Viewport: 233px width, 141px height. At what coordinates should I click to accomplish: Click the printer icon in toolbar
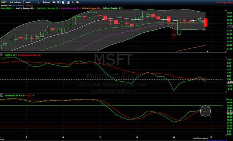tap(73, 3)
